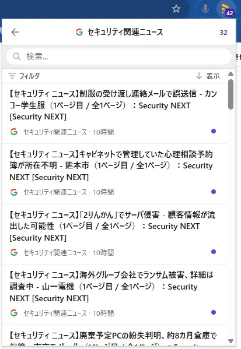Open the 2りんかん サーバ侵害 article
241x349 pixels.
[112, 226]
